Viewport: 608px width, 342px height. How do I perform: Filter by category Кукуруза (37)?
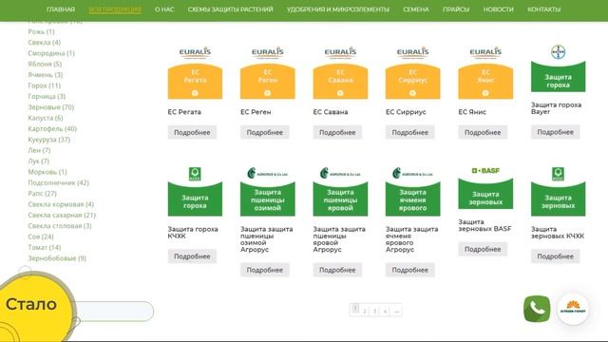pos(48,140)
